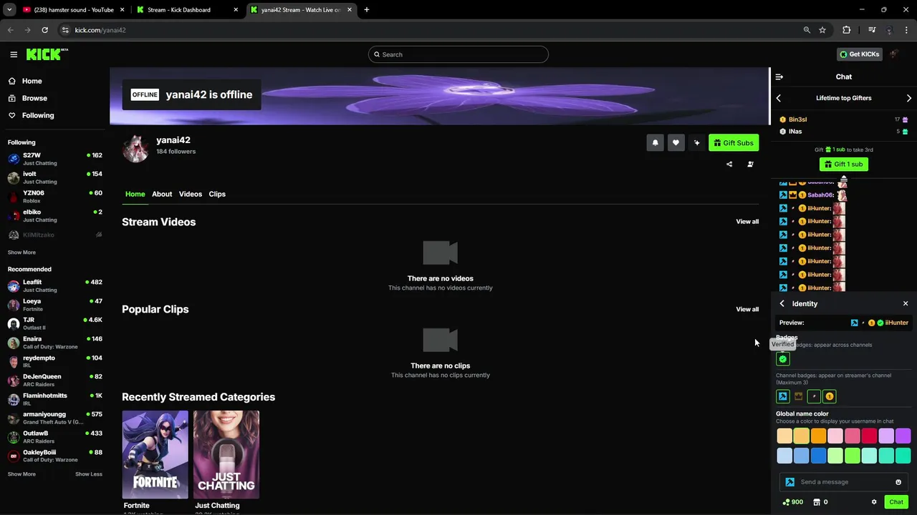Pick the bright orange name color
The height and width of the screenshot is (515, 917).
[x=818, y=436]
